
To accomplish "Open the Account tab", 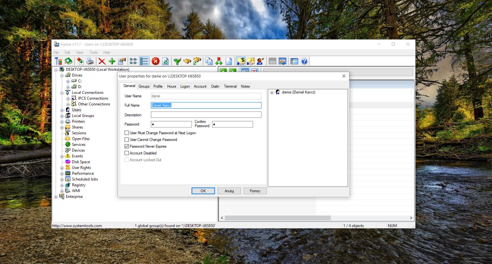I will [200, 86].
